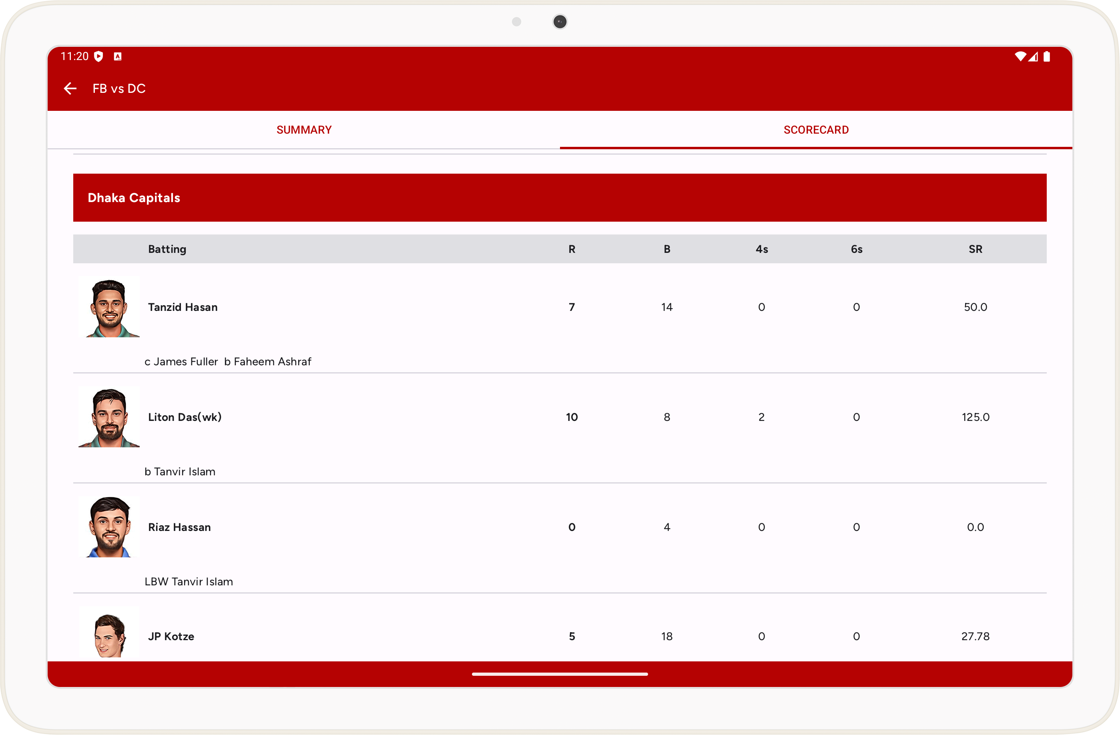Tap dismissal text b Tanvir Islam
This screenshot has height=735, width=1120.
coord(180,472)
